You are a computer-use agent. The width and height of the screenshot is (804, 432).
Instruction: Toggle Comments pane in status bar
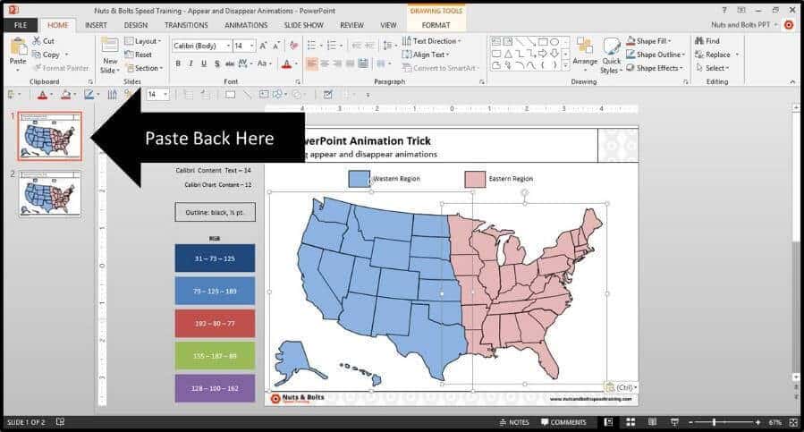click(x=563, y=422)
